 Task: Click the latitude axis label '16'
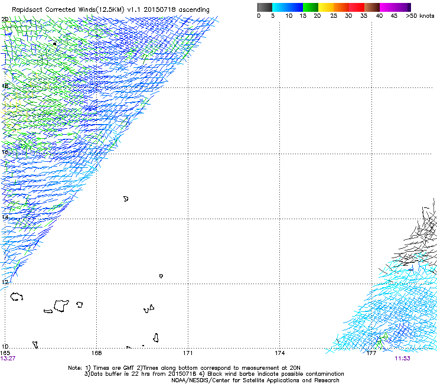click(x=5, y=152)
